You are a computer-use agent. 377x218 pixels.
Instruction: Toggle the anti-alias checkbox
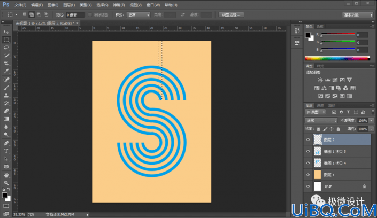click(90, 14)
